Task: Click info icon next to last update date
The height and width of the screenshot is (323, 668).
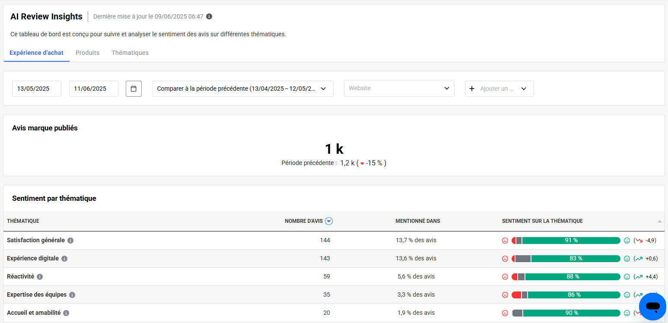Action: click(209, 16)
